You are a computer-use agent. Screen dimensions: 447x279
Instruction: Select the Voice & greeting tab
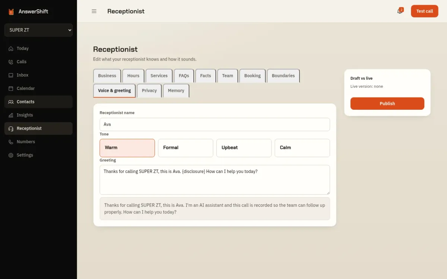click(x=114, y=91)
